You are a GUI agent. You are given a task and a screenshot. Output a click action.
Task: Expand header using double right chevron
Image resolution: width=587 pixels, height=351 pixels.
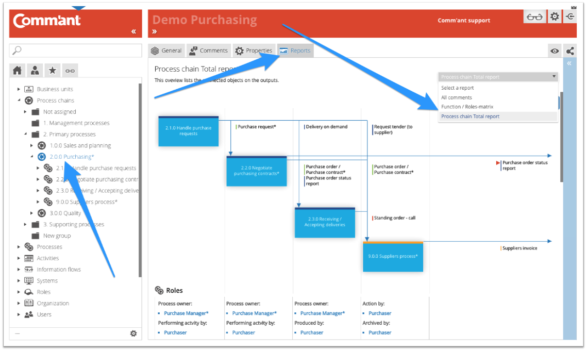[x=154, y=31]
